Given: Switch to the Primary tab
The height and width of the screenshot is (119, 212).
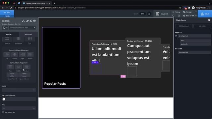Looking at the screenshot, I should (9, 34).
